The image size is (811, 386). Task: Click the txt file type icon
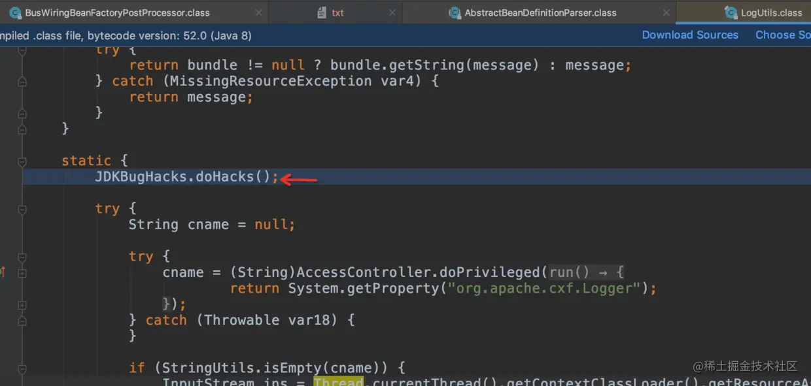322,12
